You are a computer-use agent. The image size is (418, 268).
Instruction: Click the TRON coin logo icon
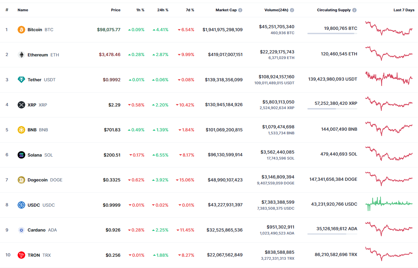pyautogui.click(x=21, y=255)
